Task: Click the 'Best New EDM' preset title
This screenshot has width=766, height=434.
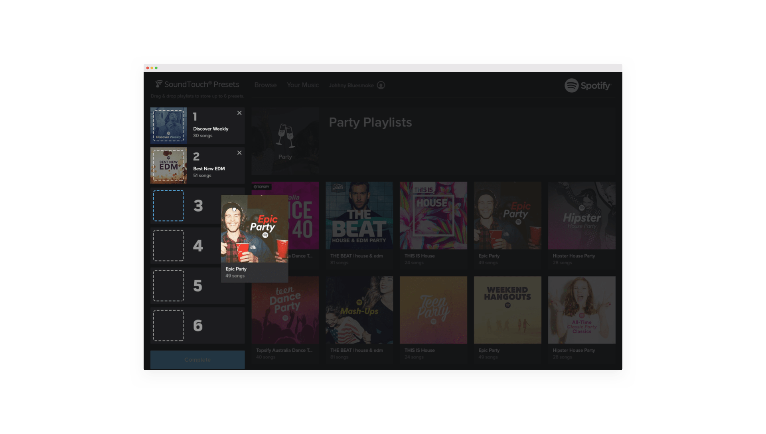Action: 209,169
